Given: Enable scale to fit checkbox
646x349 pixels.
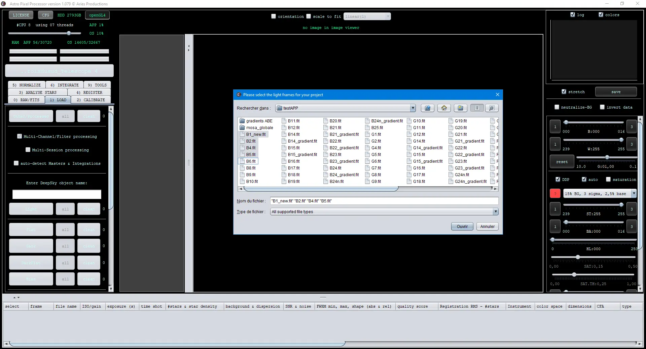Looking at the screenshot, I should 309,16.
